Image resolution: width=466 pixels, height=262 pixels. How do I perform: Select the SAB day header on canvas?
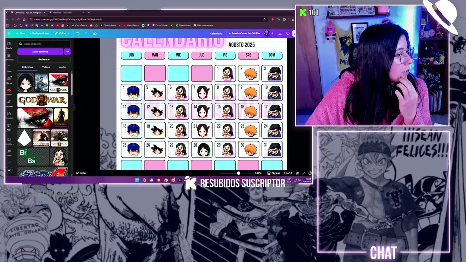click(x=248, y=55)
